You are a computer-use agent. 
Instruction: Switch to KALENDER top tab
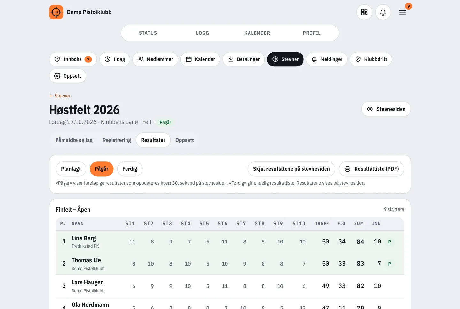point(257,33)
